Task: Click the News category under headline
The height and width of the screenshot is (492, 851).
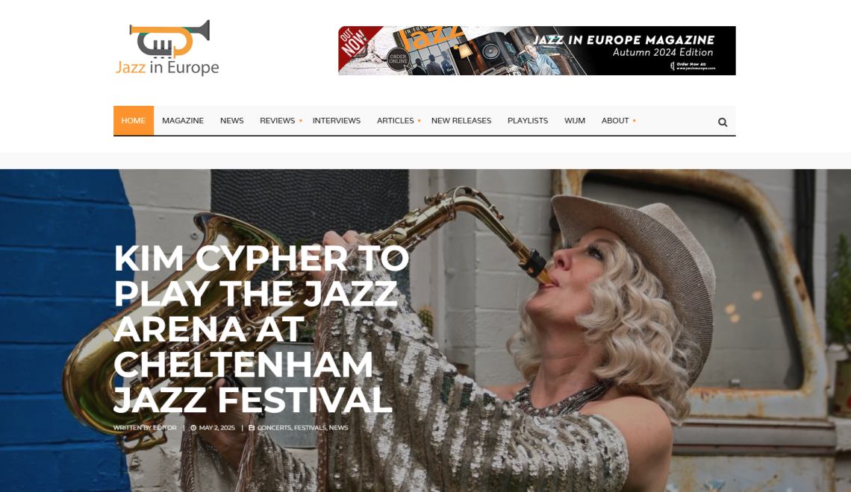Action: click(338, 428)
